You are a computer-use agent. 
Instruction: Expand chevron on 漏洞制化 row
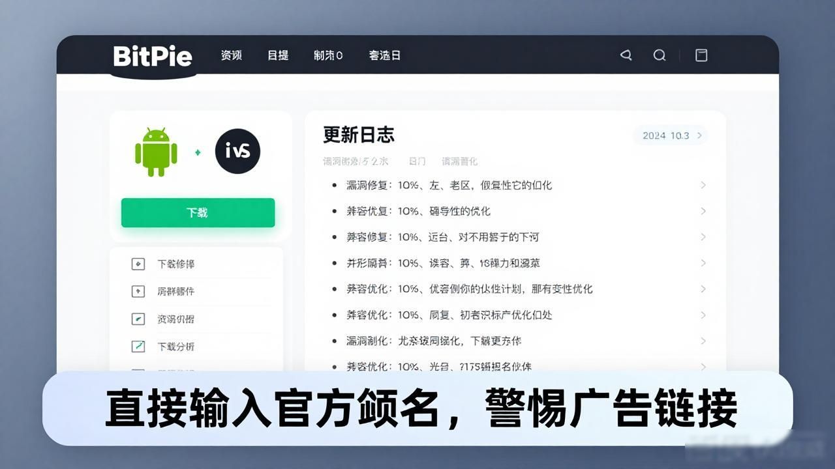click(x=703, y=341)
